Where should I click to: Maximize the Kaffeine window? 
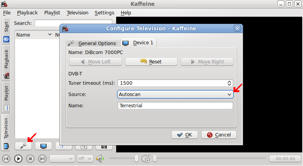289,4
